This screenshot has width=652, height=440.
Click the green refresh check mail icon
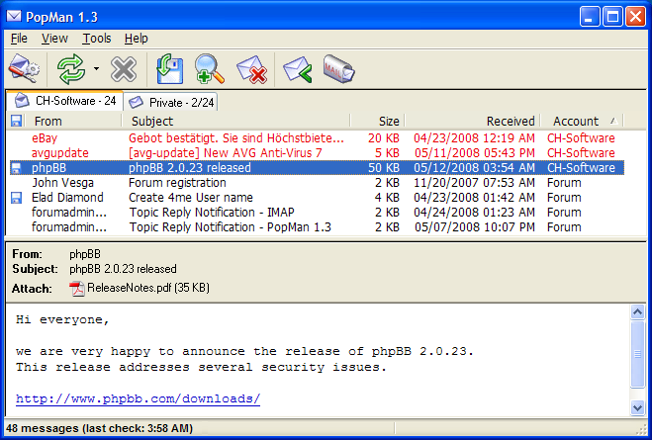tap(71, 68)
